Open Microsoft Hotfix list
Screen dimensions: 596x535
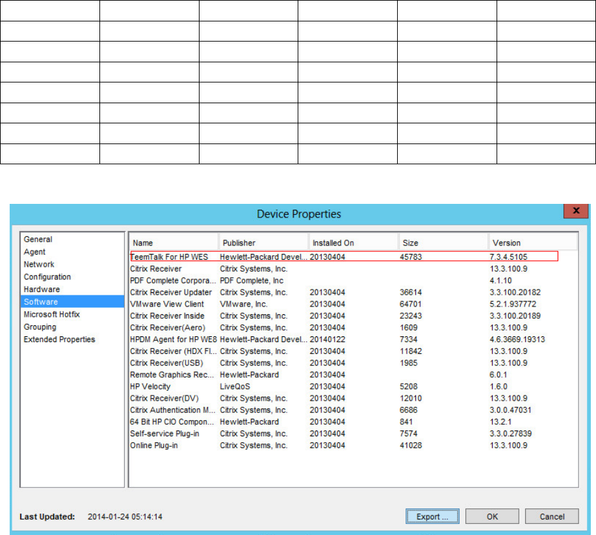[x=51, y=314]
